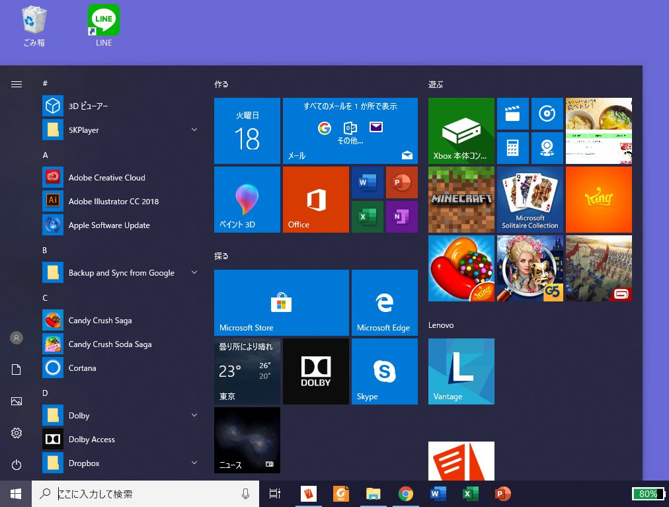Launch the ペイント 3D tile
669x507 pixels.
point(247,200)
